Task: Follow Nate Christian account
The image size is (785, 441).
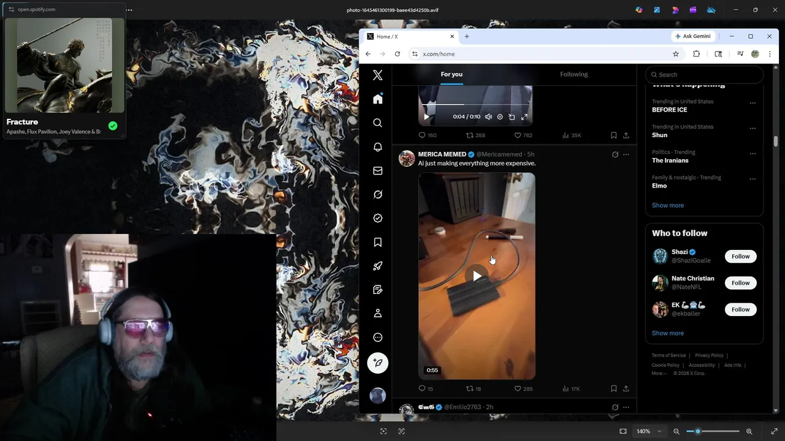Action: 740,283
